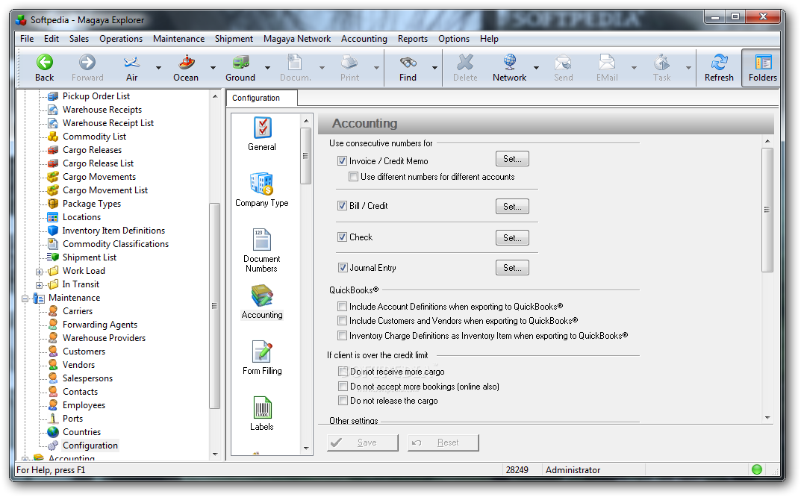Click configuration icon list scrollbar thumb

point(305,156)
